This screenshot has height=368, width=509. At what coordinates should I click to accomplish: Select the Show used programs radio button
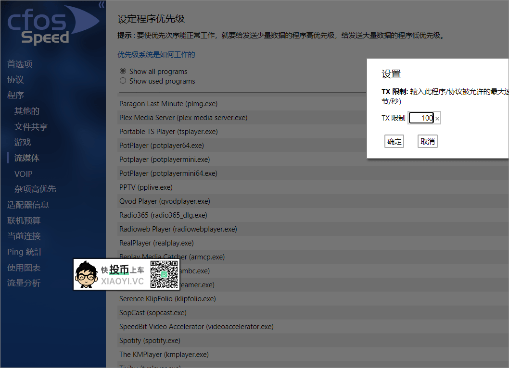point(123,81)
